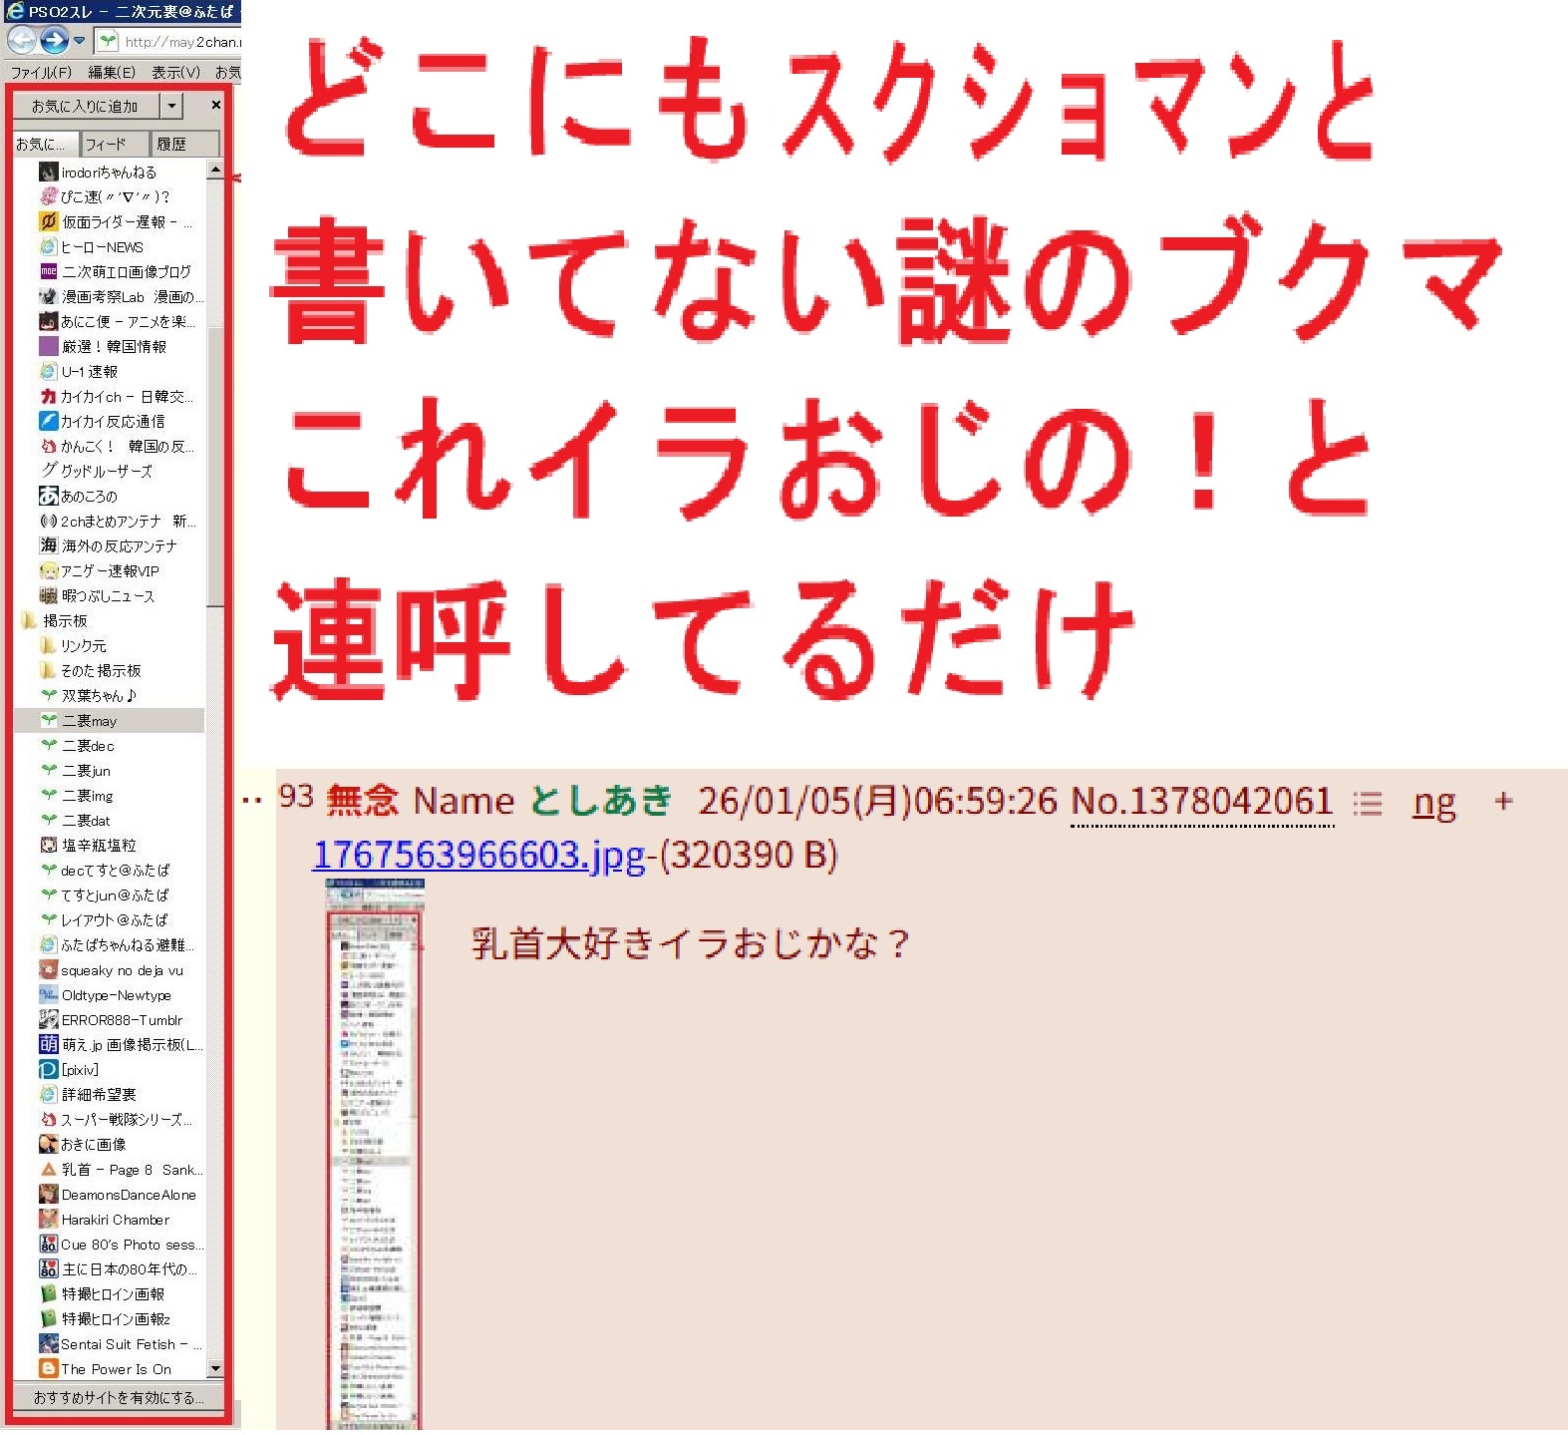Open the お気に入りに追加 dropdown arrow
The height and width of the screenshot is (1435, 1568).
click(172, 106)
